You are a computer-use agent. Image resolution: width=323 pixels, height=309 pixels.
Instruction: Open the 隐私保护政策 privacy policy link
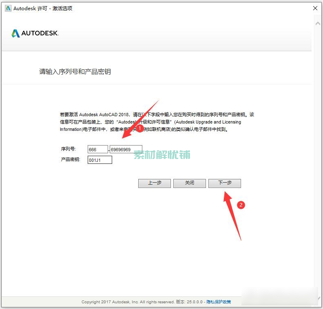tap(219, 302)
